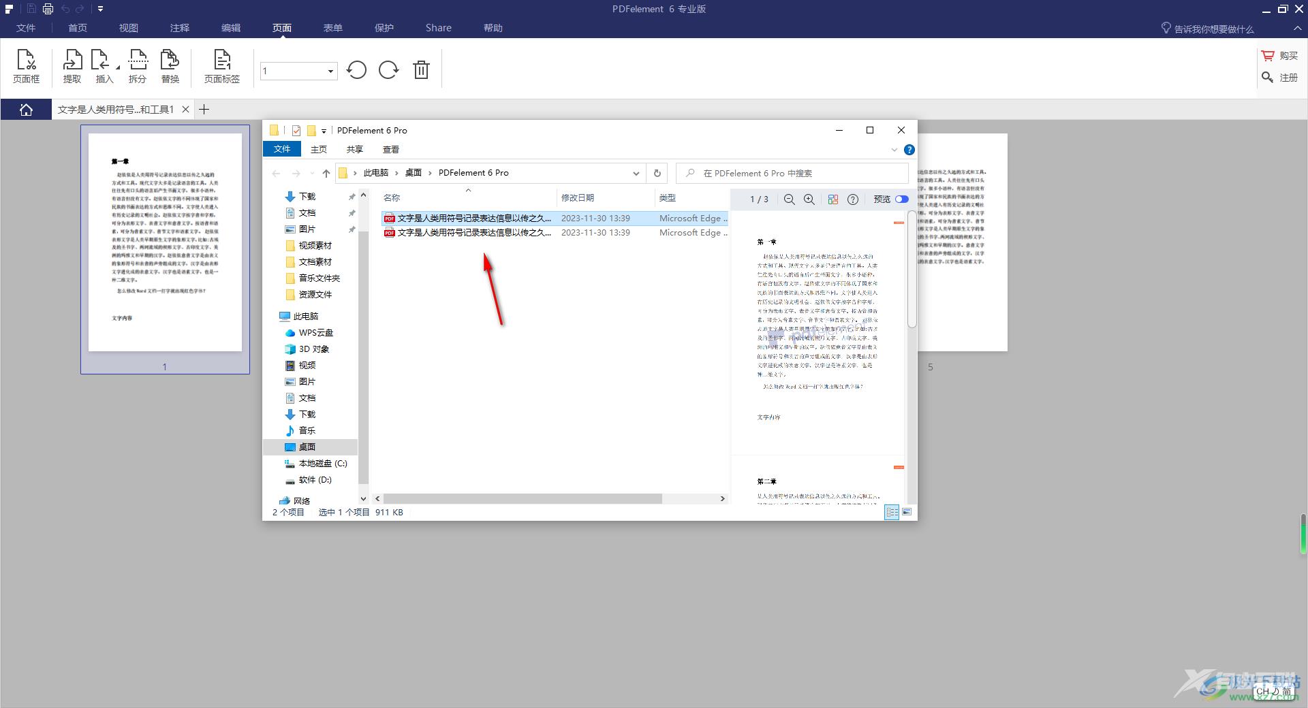Expand the Explorer ribbon chevron

click(894, 150)
